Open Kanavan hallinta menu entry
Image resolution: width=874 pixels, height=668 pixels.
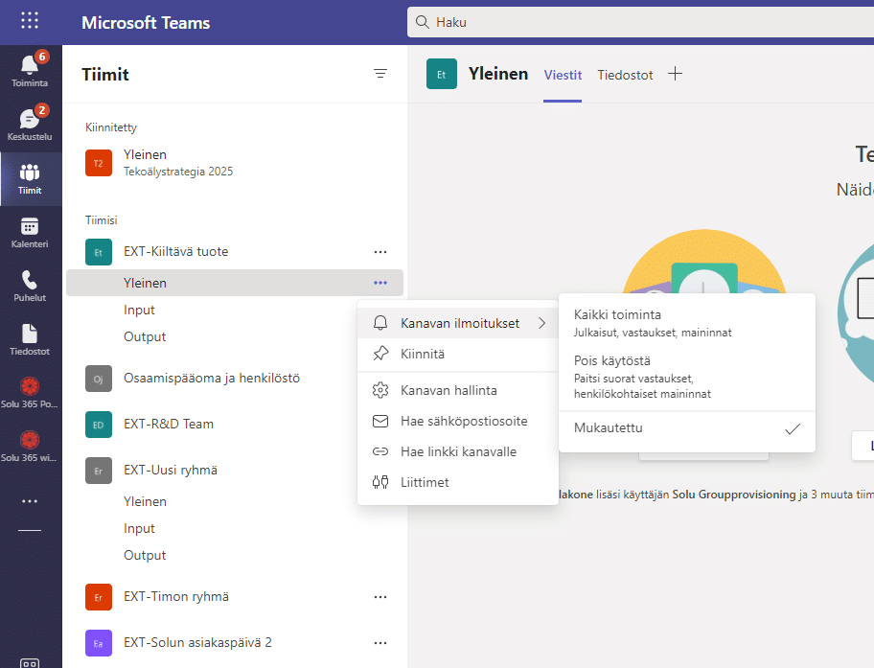pyautogui.click(x=458, y=390)
